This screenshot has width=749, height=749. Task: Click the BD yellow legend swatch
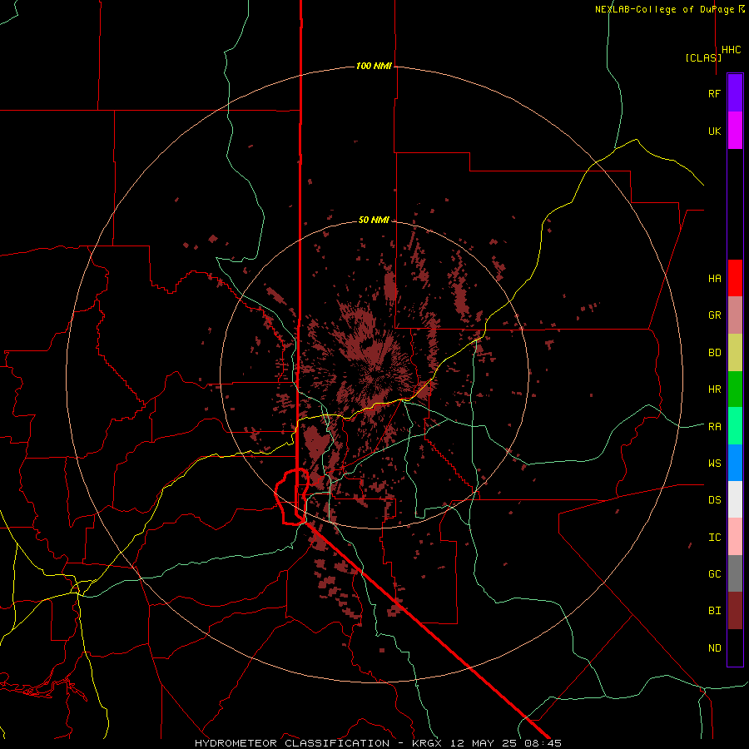pos(735,353)
